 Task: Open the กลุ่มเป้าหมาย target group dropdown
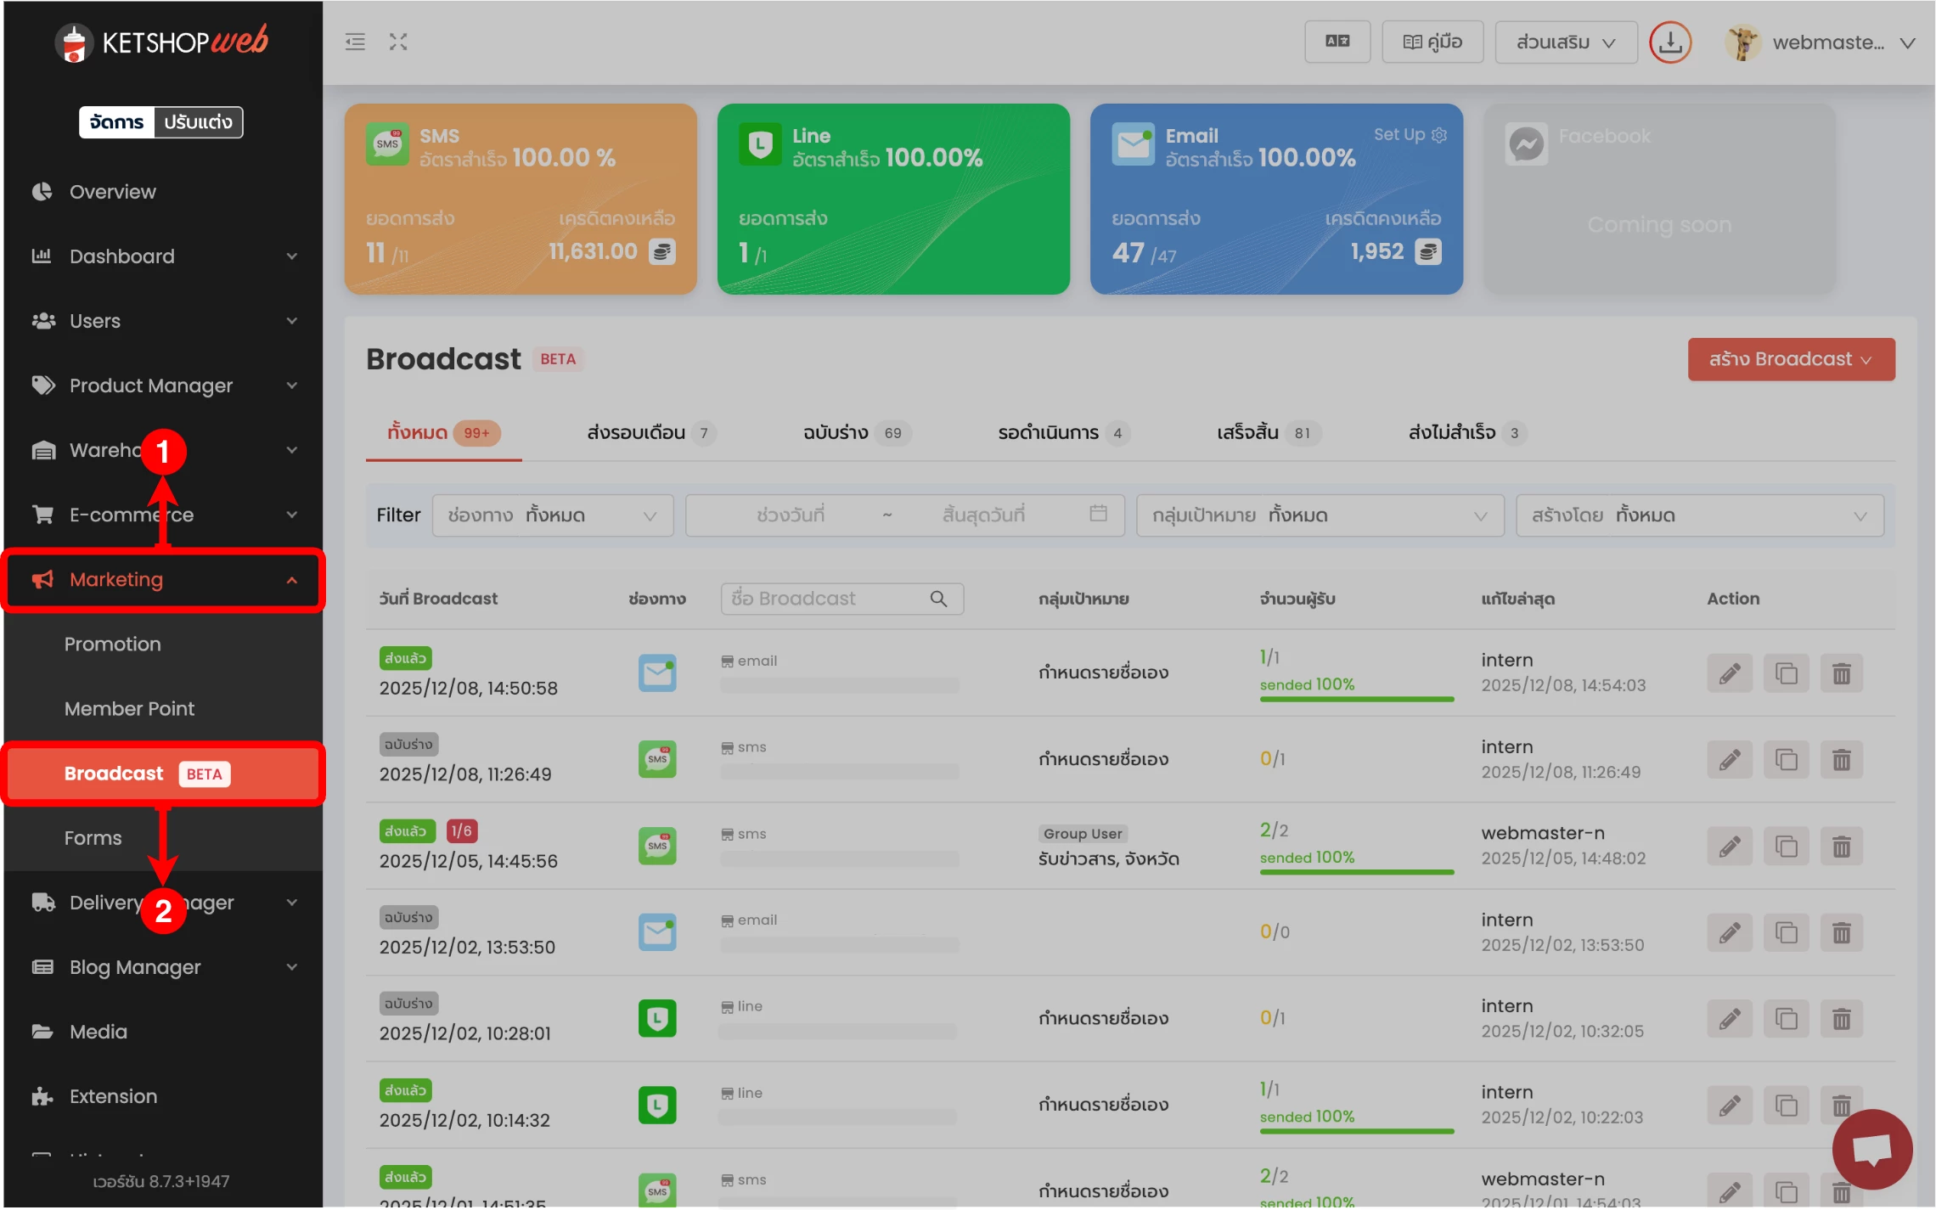click(x=1319, y=515)
